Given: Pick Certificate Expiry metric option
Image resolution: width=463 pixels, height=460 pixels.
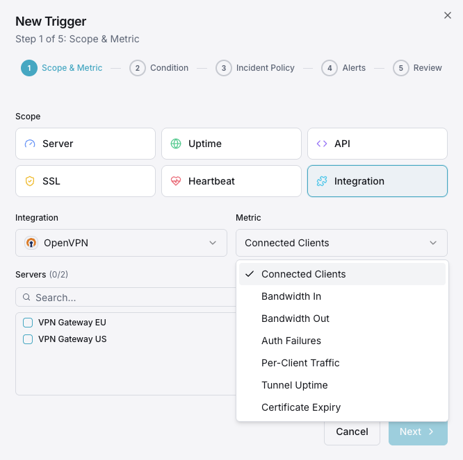Looking at the screenshot, I should pos(301,407).
